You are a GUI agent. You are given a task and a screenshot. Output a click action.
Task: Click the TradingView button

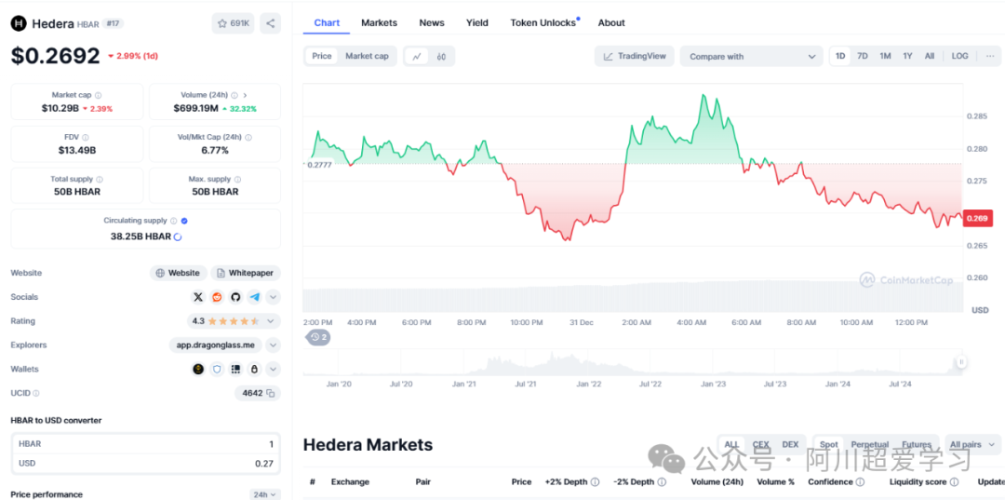click(x=635, y=57)
